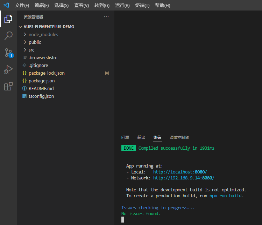Click the .gitignore git file icon
The height and width of the screenshot is (225, 262).
point(24,65)
